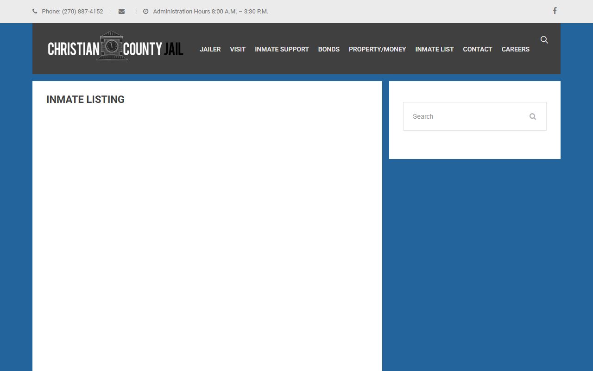
Task: Open the header search magnifier icon
Action: point(544,40)
